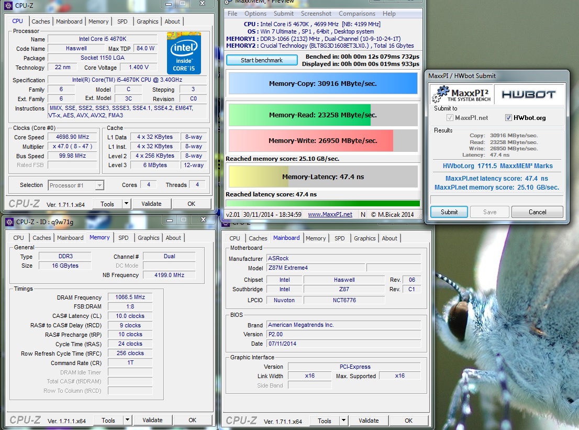Screen dimensions: 579x430
Task: Click Validate in the Mainboard CPU-Z window
Action: 369,421
